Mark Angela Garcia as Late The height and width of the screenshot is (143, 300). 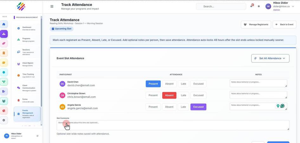[184, 107]
